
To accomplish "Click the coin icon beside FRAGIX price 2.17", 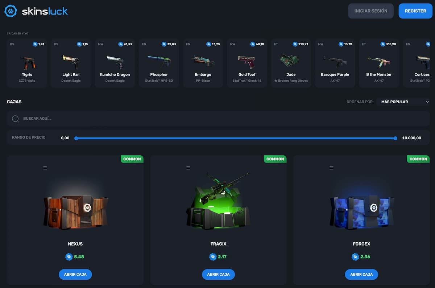I will click(x=213, y=257).
